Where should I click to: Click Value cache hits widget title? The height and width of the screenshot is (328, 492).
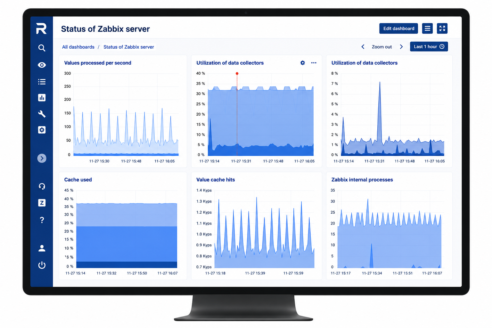point(216,180)
